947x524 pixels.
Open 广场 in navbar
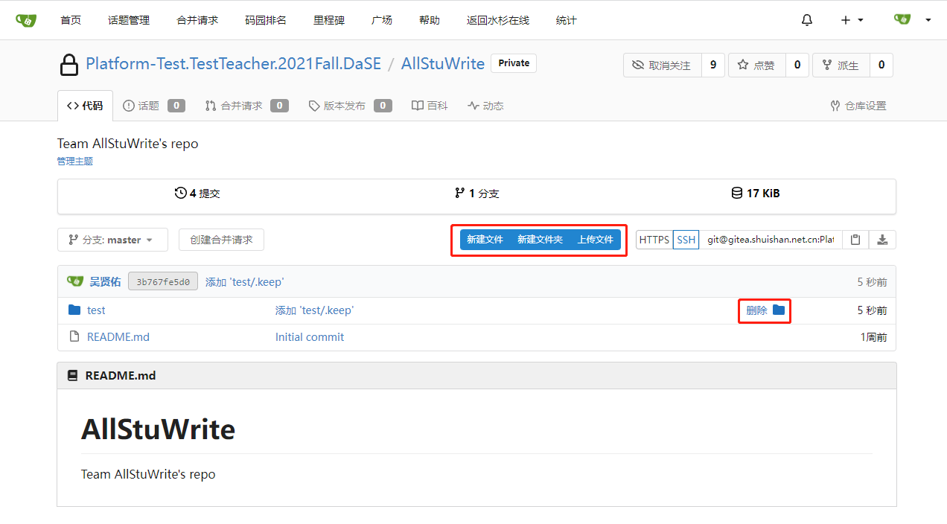[382, 20]
